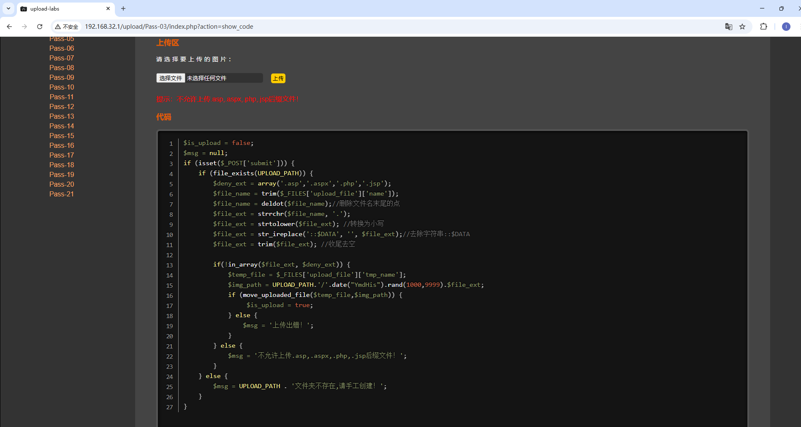Click the strrchr($file_name, '.') code line

[x=282, y=214]
